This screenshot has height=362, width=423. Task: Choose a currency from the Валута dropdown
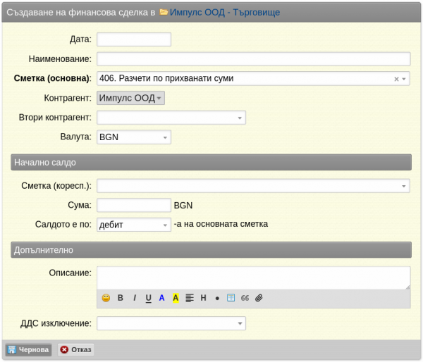coord(134,137)
